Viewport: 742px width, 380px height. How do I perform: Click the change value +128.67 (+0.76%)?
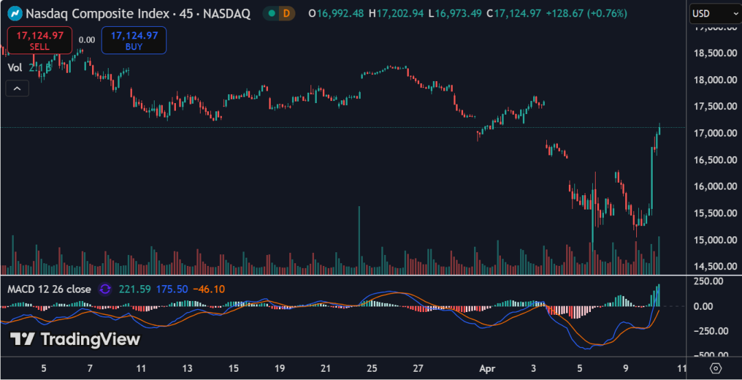(x=586, y=13)
